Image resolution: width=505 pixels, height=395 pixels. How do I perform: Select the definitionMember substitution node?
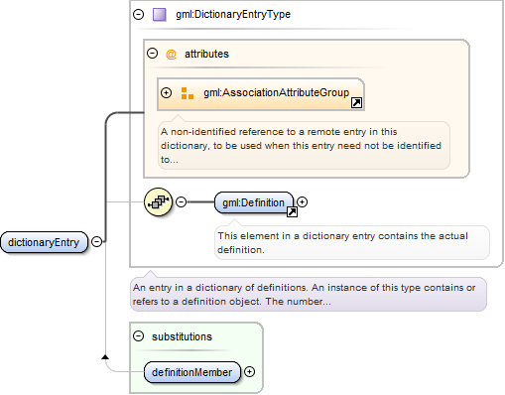[192, 372]
